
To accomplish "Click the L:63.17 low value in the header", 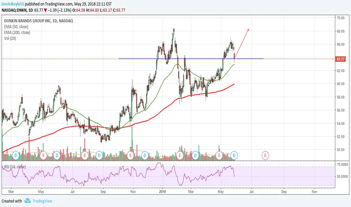I will pyautogui.click(x=106, y=10).
